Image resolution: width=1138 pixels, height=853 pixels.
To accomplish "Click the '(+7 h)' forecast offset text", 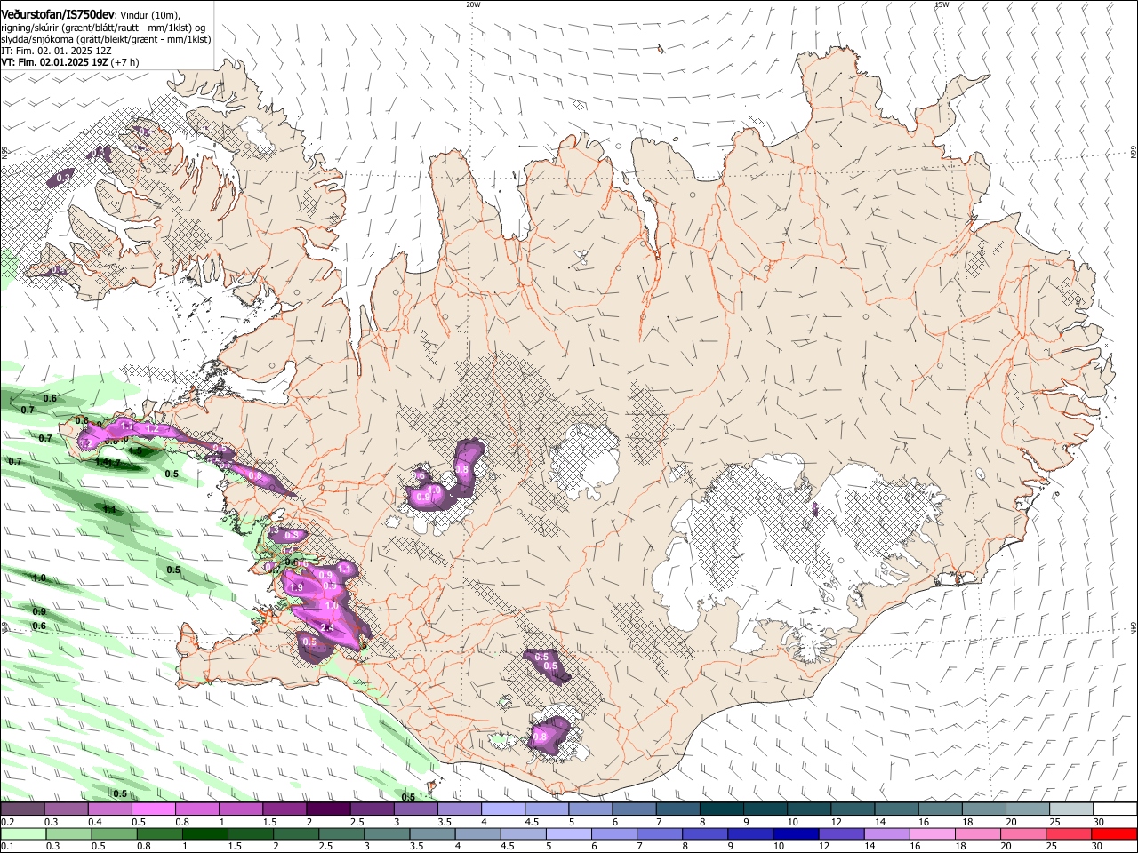I will coord(125,62).
